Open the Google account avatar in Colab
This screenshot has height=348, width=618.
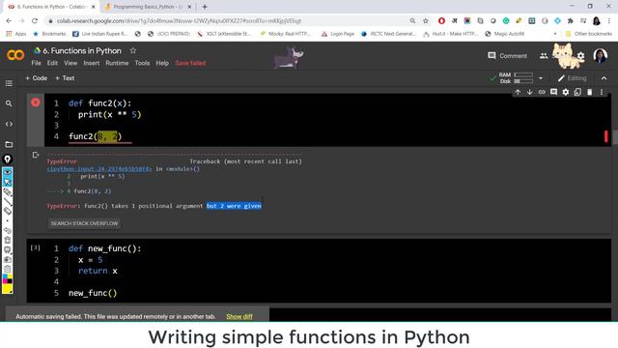(x=601, y=56)
